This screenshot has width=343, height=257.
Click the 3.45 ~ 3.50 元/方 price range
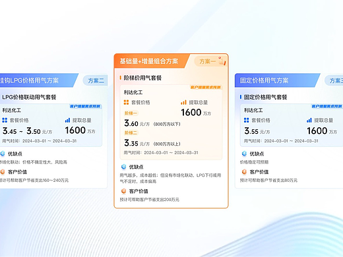click(28, 131)
